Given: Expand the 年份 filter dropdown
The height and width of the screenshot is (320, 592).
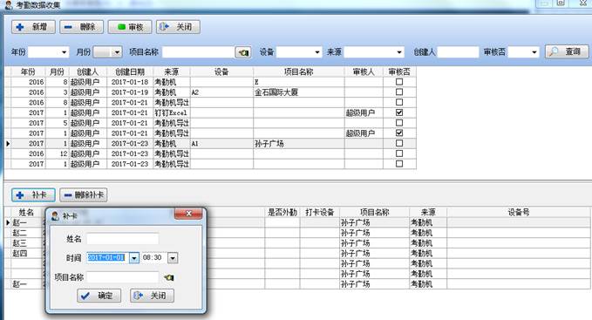Looking at the screenshot, I should [x=65, y=52].
